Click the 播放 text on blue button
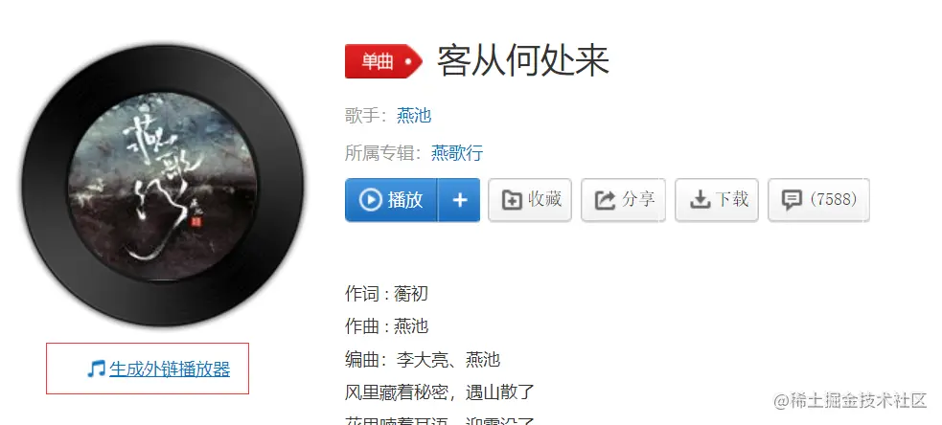The width and height of the screenshot is (942, 425). point(405,199)
